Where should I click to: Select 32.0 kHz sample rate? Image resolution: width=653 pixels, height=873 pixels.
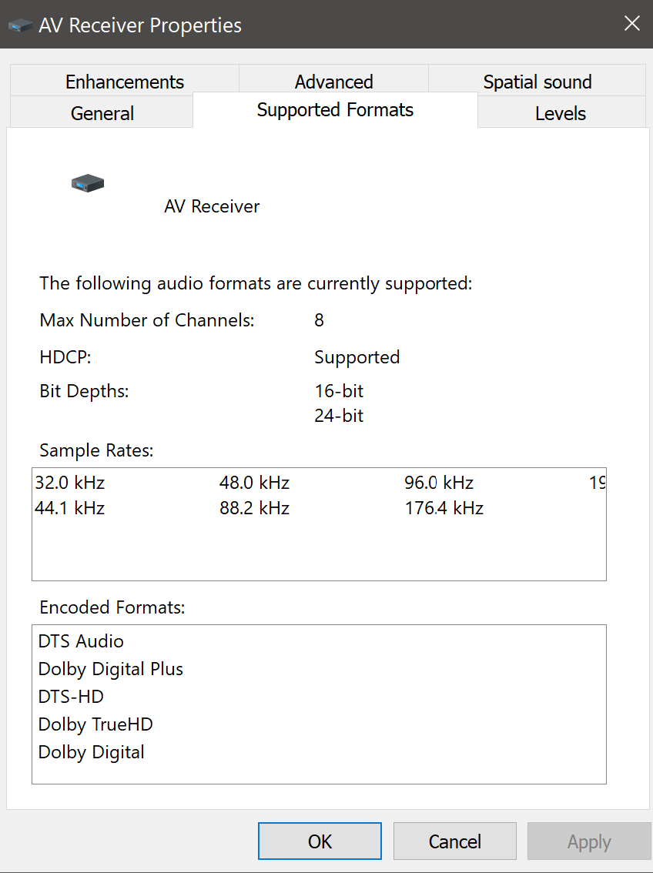click(70, 483)
